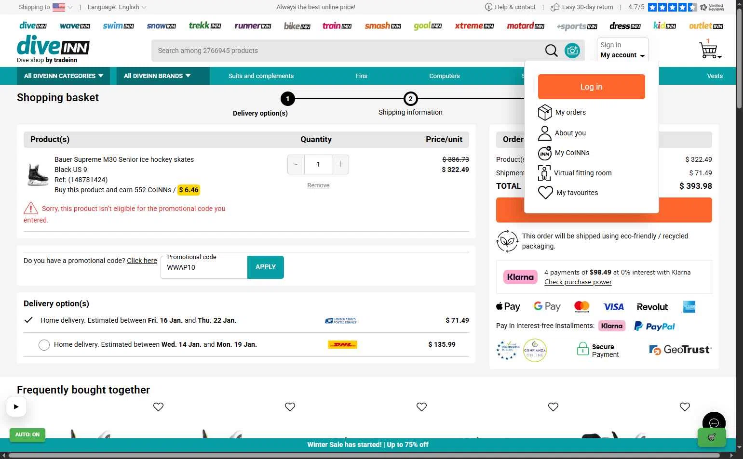Select the DHL home delivery option

pyautogui.click(x=44, y=345)
